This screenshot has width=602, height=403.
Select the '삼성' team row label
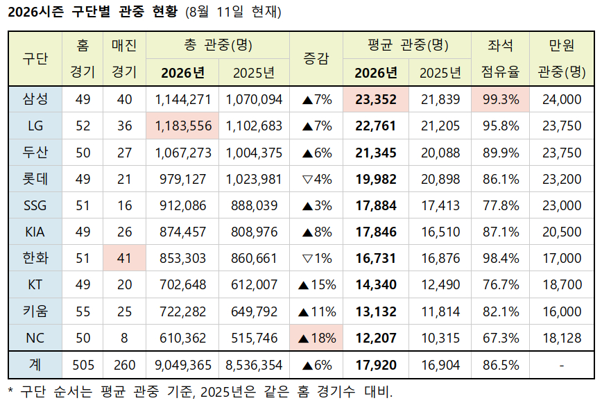(35, 99)
